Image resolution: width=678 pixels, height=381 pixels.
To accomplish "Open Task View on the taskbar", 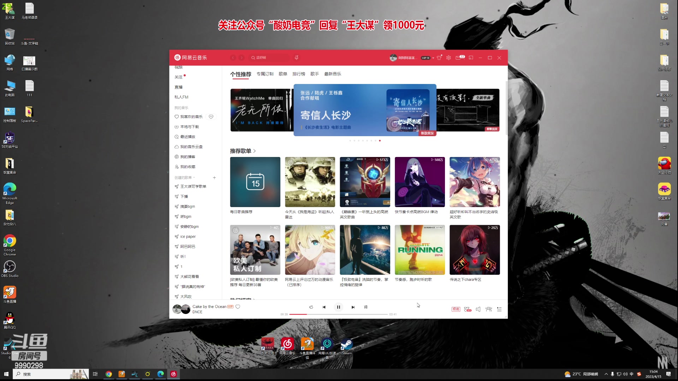I will pyautogui.click(x=95, y=374).
